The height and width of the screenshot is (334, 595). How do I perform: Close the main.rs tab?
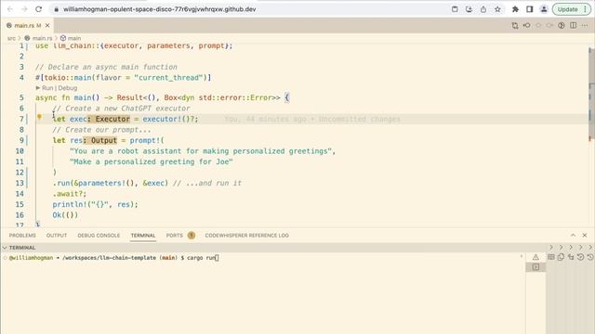pos(47,25)
